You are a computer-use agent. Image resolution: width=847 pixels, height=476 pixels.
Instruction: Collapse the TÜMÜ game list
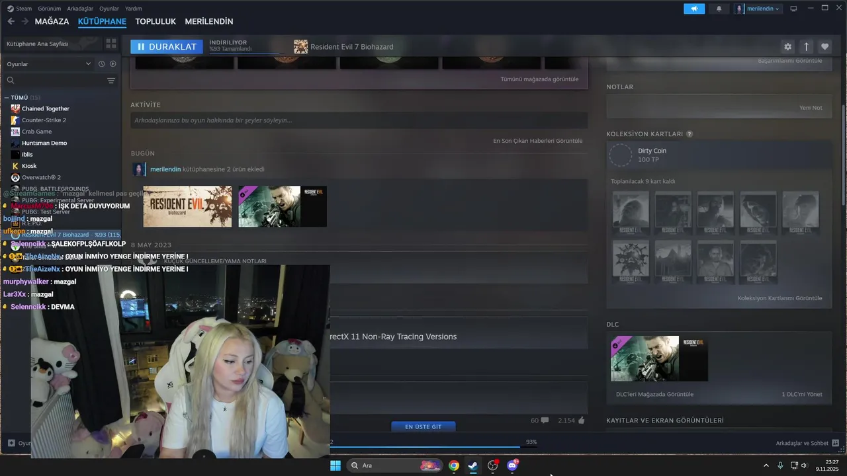7,97
